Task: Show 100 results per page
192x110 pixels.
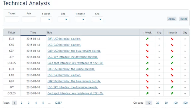Action: click(x=175, y=103)
